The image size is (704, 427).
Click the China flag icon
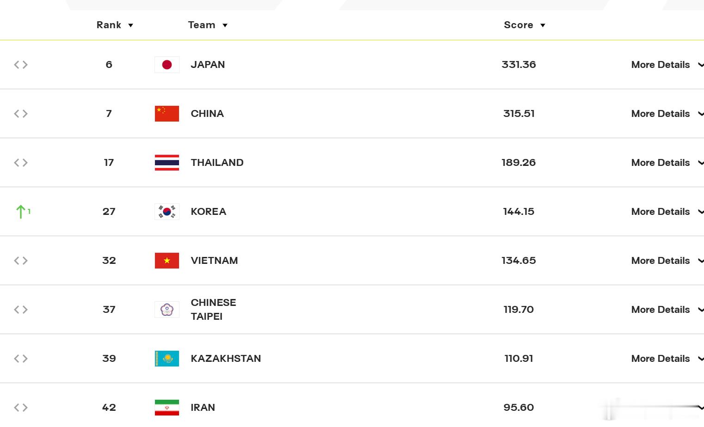167,114
